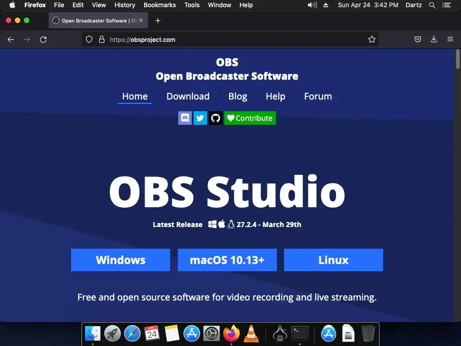
Task: Select the Open Broadcaster Software tab
Action: (x=98, y=20)
